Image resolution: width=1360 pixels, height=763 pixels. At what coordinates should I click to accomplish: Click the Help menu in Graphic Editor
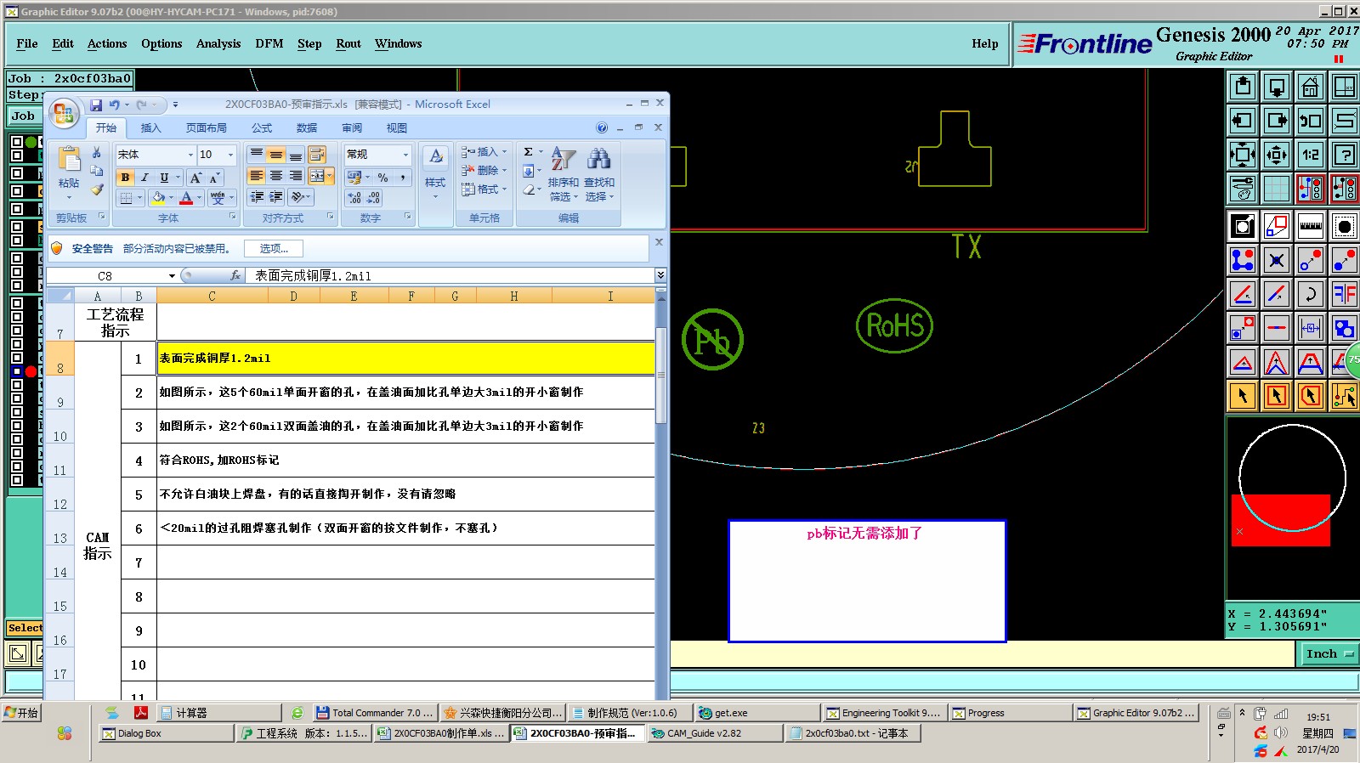[x=985, y=44]
